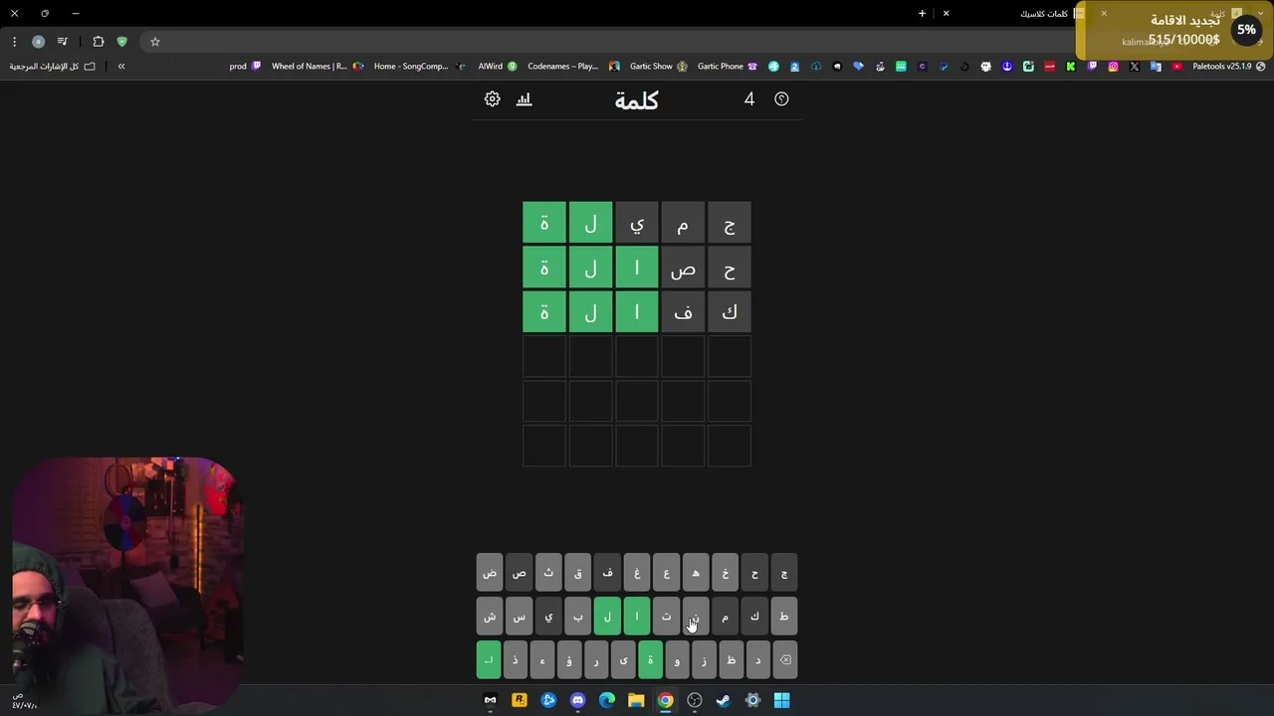
Task: Open the statistics bar chart icon
Action: point(525,98)
